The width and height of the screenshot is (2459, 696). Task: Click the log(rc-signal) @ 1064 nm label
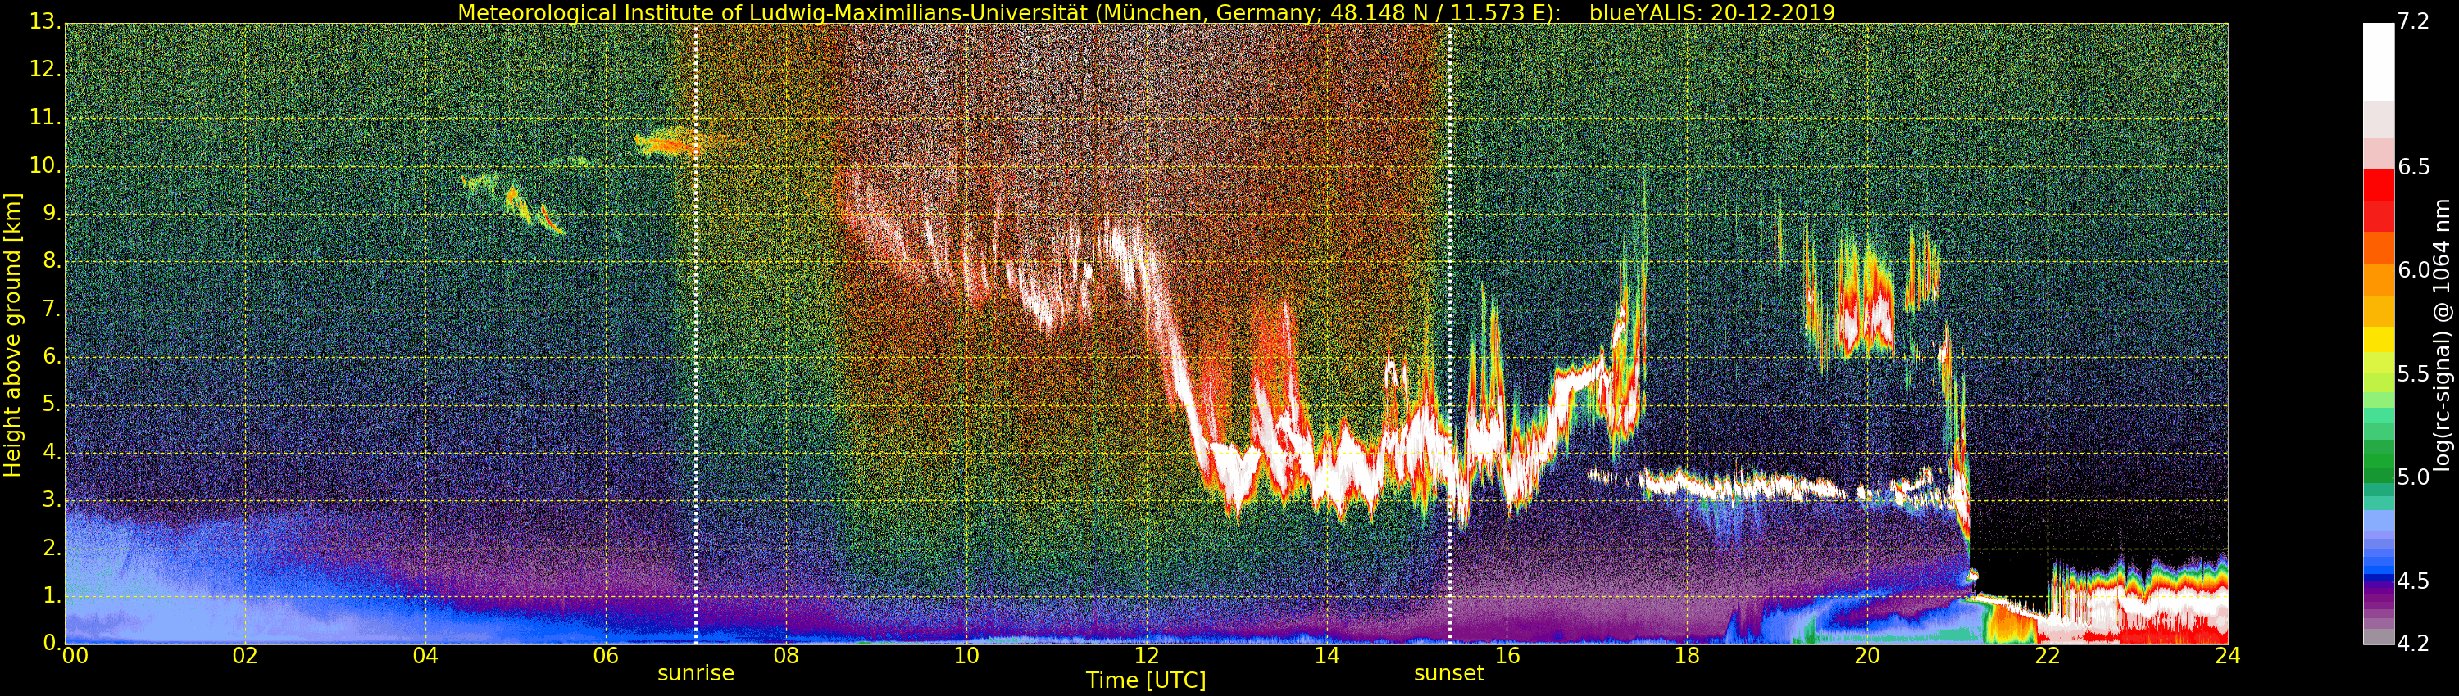coord(2443,335)
